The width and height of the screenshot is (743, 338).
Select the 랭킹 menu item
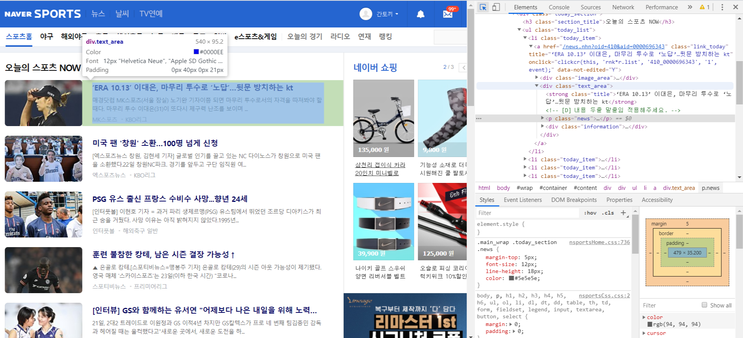click(x=385, y=36)
